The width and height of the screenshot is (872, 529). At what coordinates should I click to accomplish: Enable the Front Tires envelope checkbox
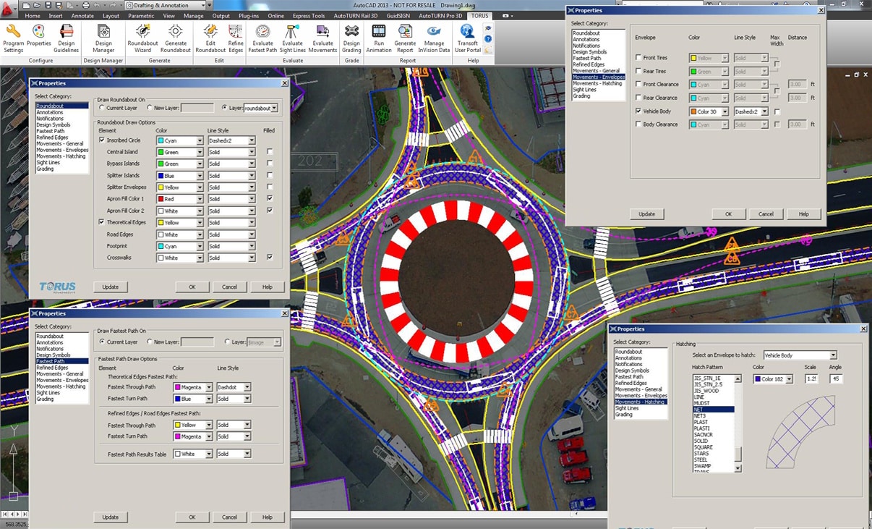click(x=638, y=58)
